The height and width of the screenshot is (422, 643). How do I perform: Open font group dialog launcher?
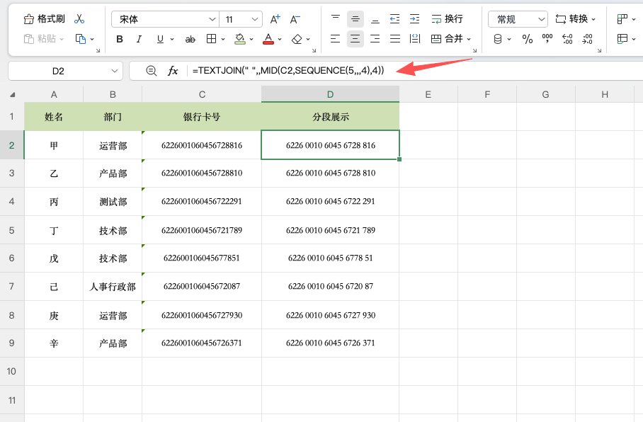(314, 50)
